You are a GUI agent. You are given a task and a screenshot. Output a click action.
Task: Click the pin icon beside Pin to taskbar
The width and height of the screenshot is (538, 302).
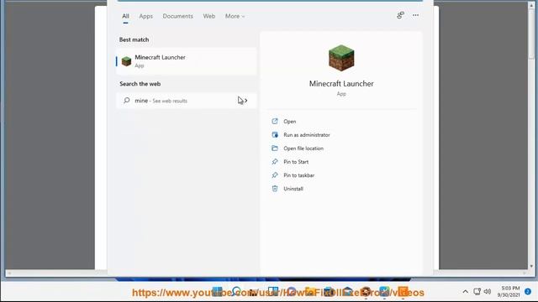coord(275,175)
